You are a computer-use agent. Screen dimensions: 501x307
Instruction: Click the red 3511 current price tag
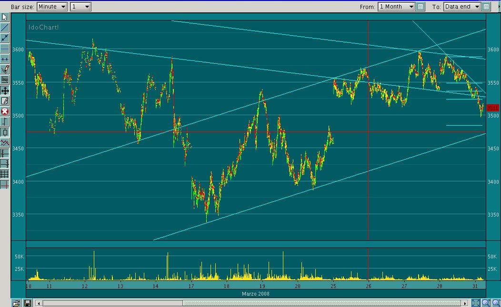click(x=492, y=108)
